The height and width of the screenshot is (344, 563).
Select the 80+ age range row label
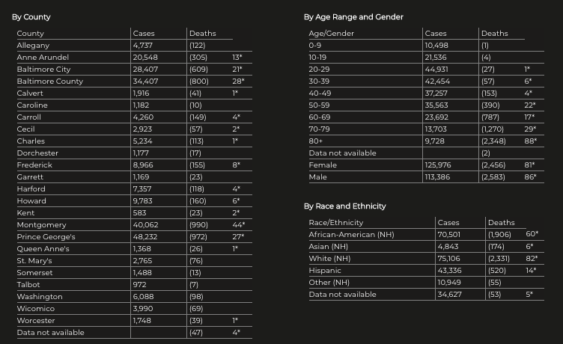pos(316,141)
